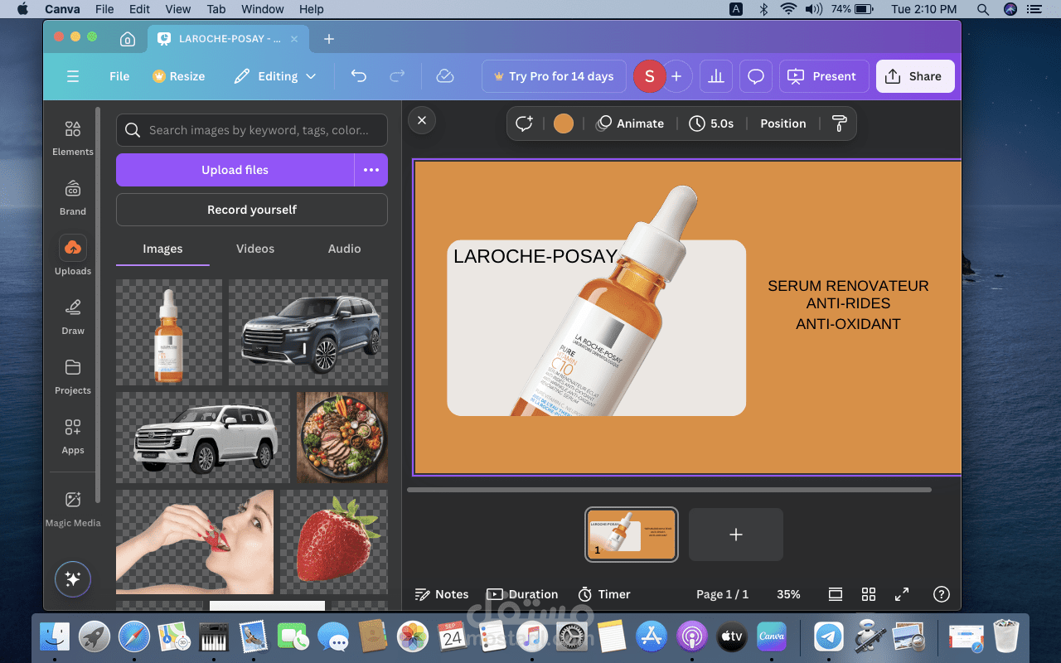Screen dimensions: 1061x663
Task: Open the Draw tool in sidebar
Action: click(x=73, y=317)
